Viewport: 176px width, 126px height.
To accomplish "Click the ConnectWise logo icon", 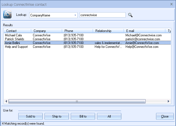I will 7,14.
